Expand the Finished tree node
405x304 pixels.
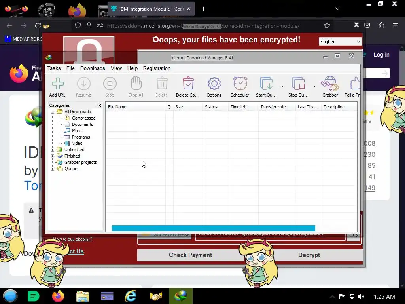53,156
